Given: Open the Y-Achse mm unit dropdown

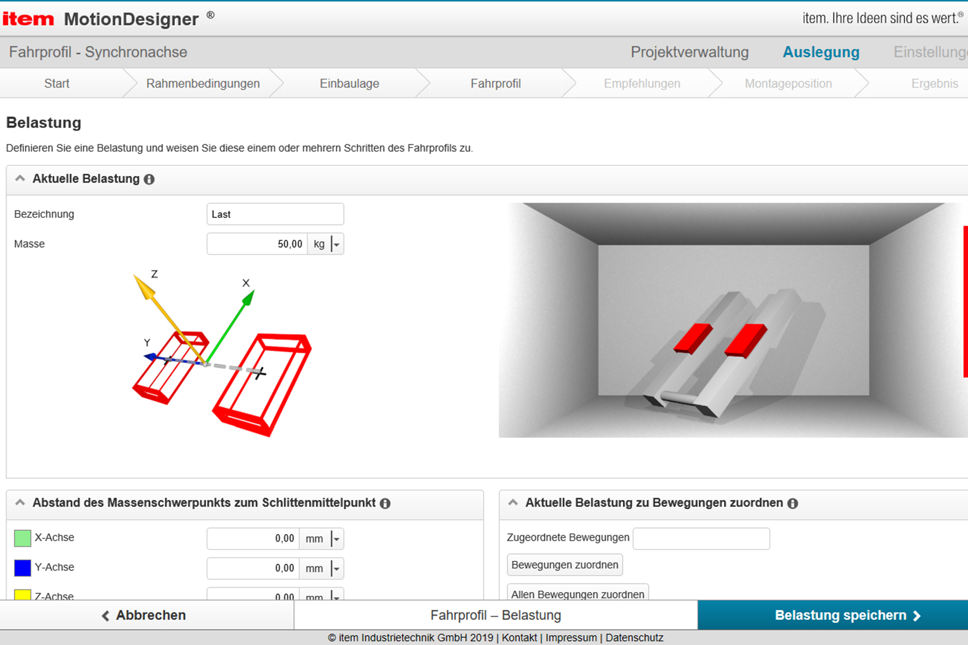Looking at the screenshot, I should coord(337,569).
